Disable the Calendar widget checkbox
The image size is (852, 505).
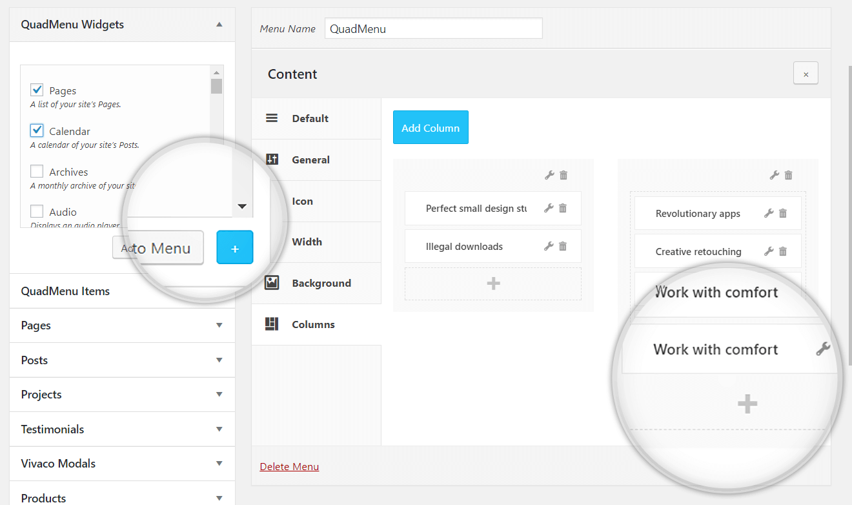[x=37, y=130]
